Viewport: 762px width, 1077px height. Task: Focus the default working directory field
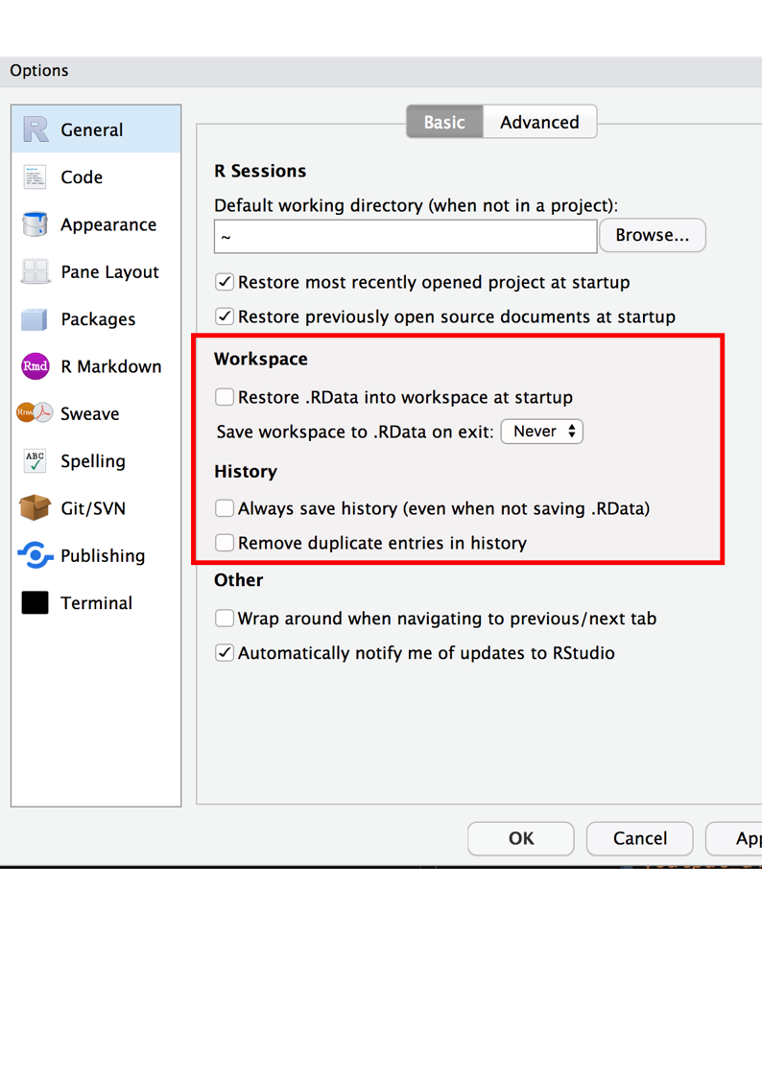click(405, 236)
